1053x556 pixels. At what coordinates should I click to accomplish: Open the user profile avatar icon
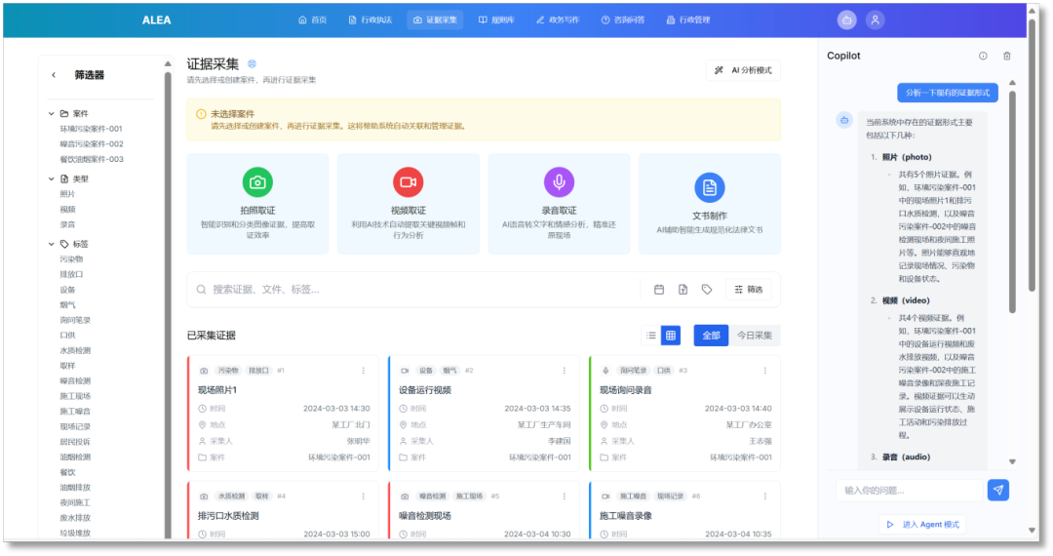point(875,20)
